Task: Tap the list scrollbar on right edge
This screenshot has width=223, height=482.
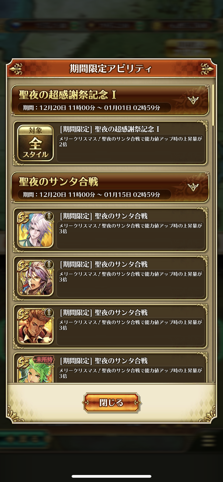Action: [x=213, y=105]
